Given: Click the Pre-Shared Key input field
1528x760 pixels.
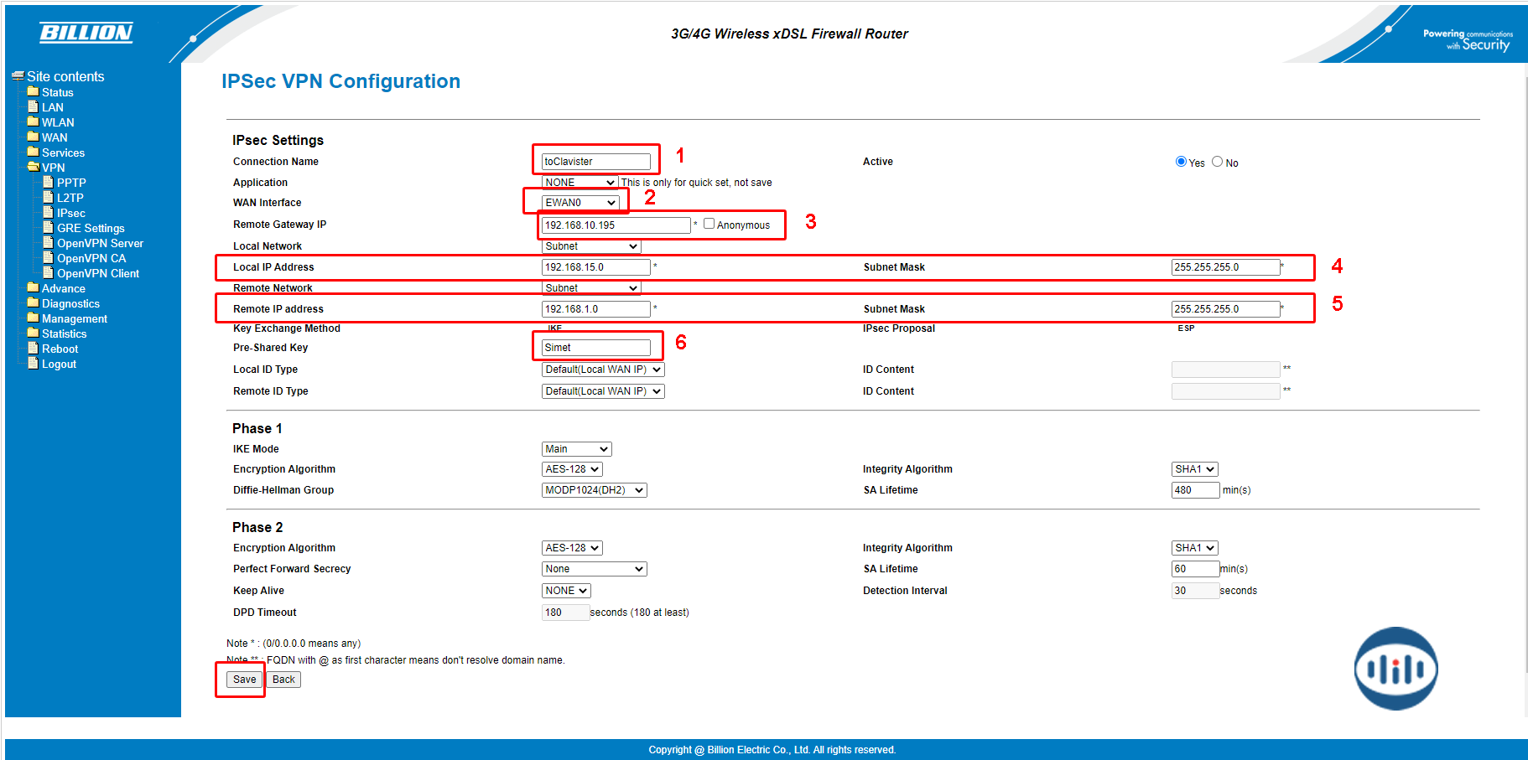Looking at the screenshot, I should [x=595, y=348].
